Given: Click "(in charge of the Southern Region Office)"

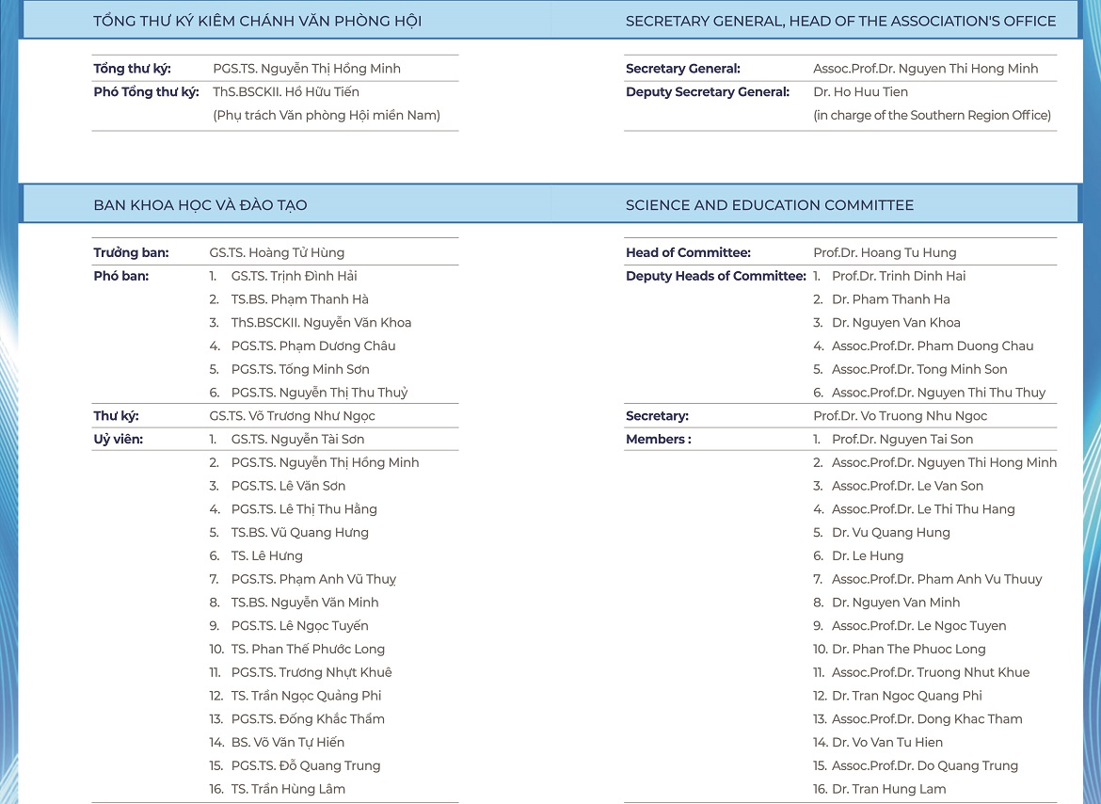Looking at the screenshot, I should (x=932, y=115).
